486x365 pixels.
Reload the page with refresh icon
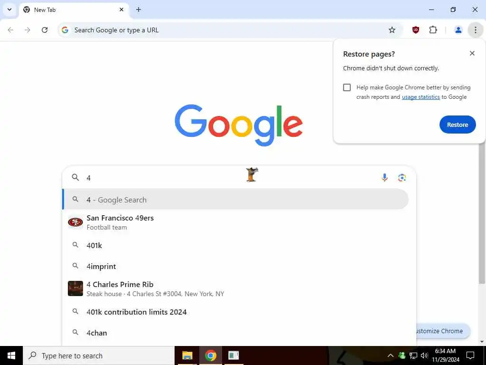coord(45,30)
